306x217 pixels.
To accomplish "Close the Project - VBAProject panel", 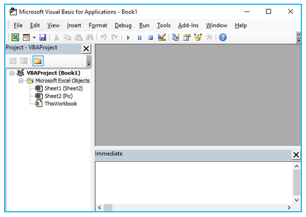I will (86, 49).
